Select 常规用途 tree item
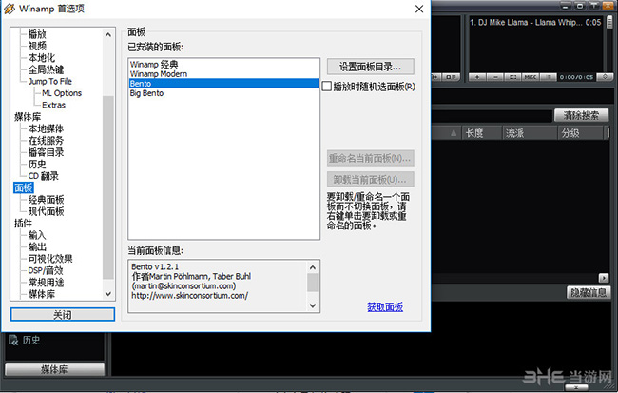Image resolution: width=618 pixels, height=393 pixels. coord(46,283)
